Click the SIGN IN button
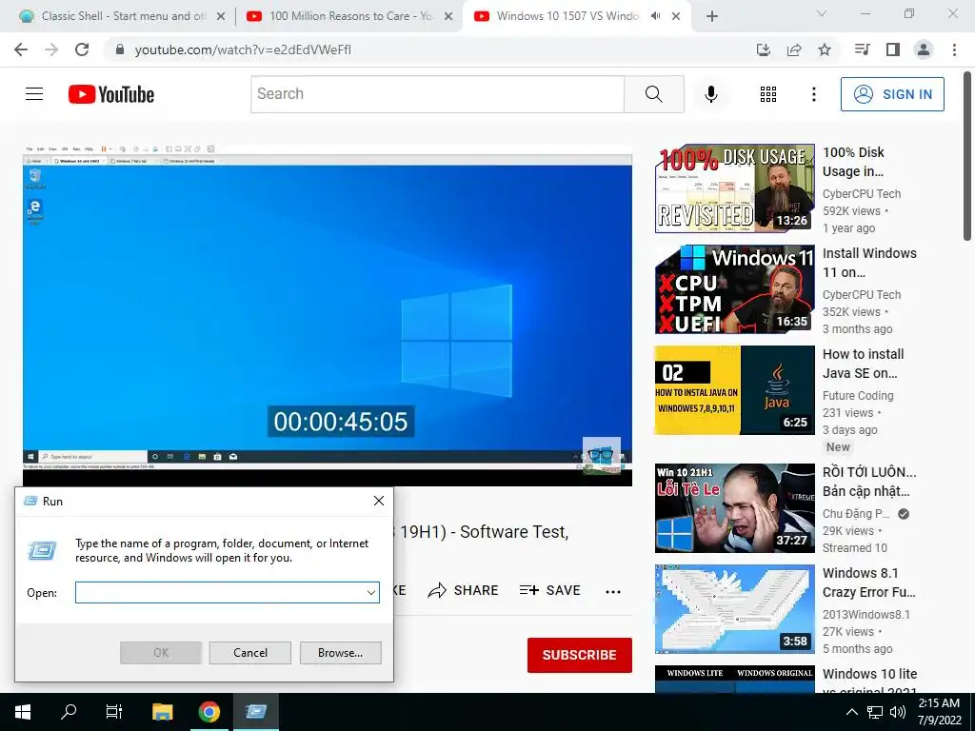The image size is (975, 731). pos(892,94)
